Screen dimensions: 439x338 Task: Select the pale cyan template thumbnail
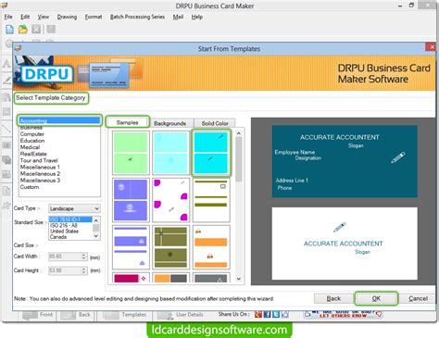click(x=170, y=153)
